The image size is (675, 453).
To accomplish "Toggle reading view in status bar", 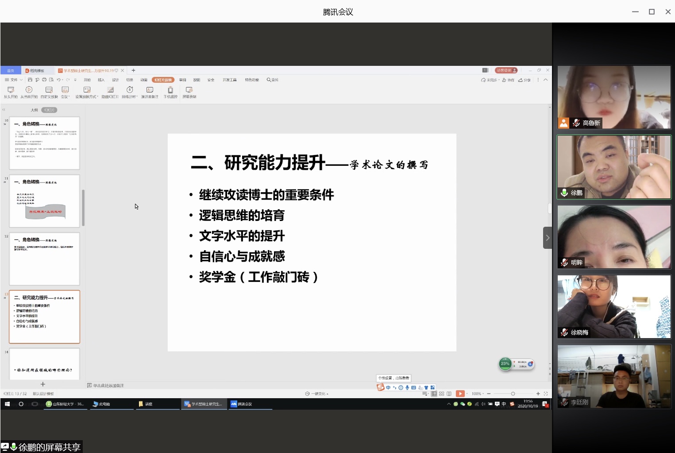I will (x=449, y=394).
